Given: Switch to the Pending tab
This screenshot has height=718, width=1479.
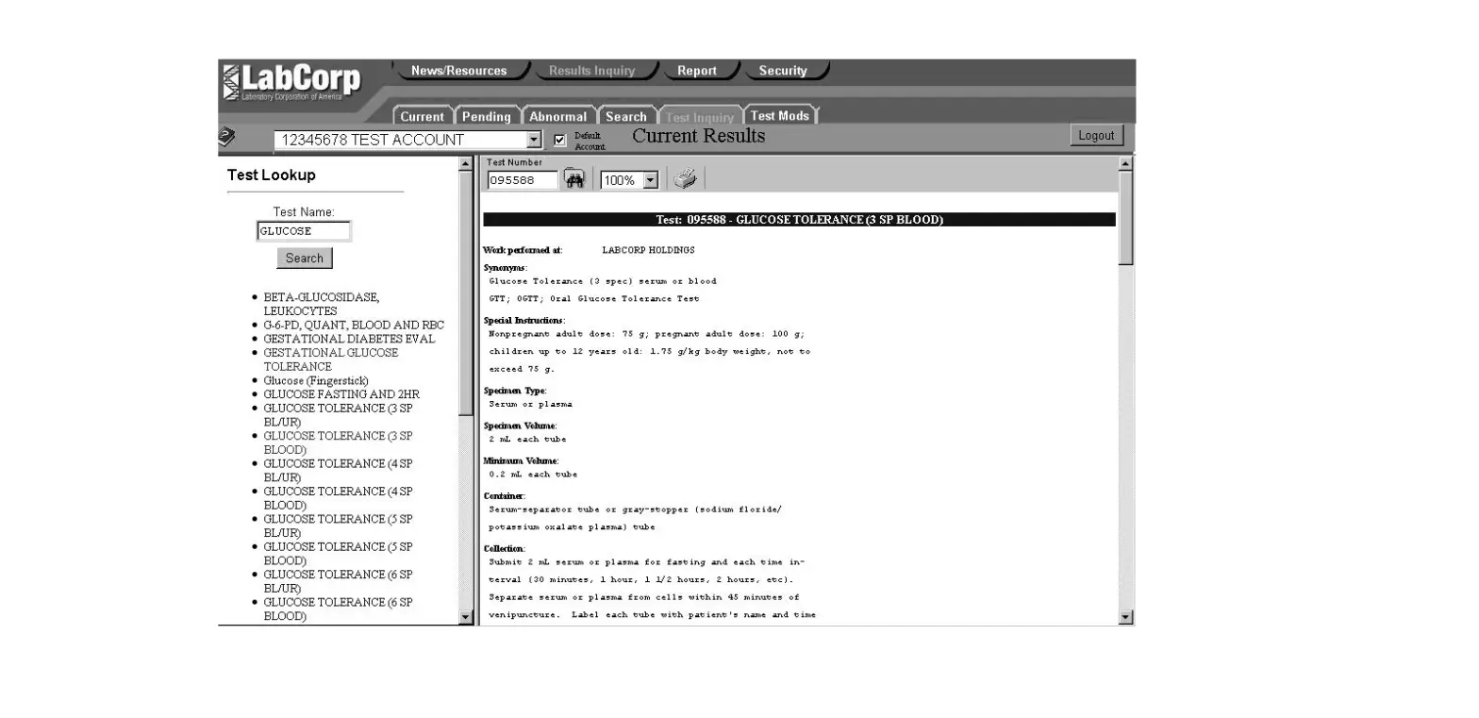Looking at the screenshot, I should coord(486,117).
